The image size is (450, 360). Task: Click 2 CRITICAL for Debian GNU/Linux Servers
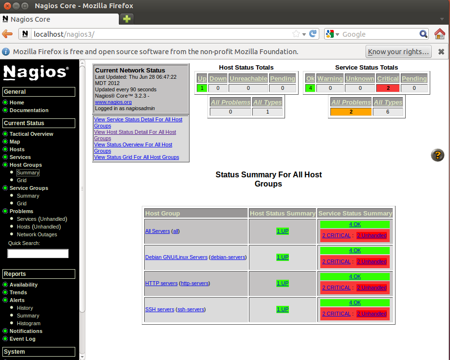[x=336, y=261]
